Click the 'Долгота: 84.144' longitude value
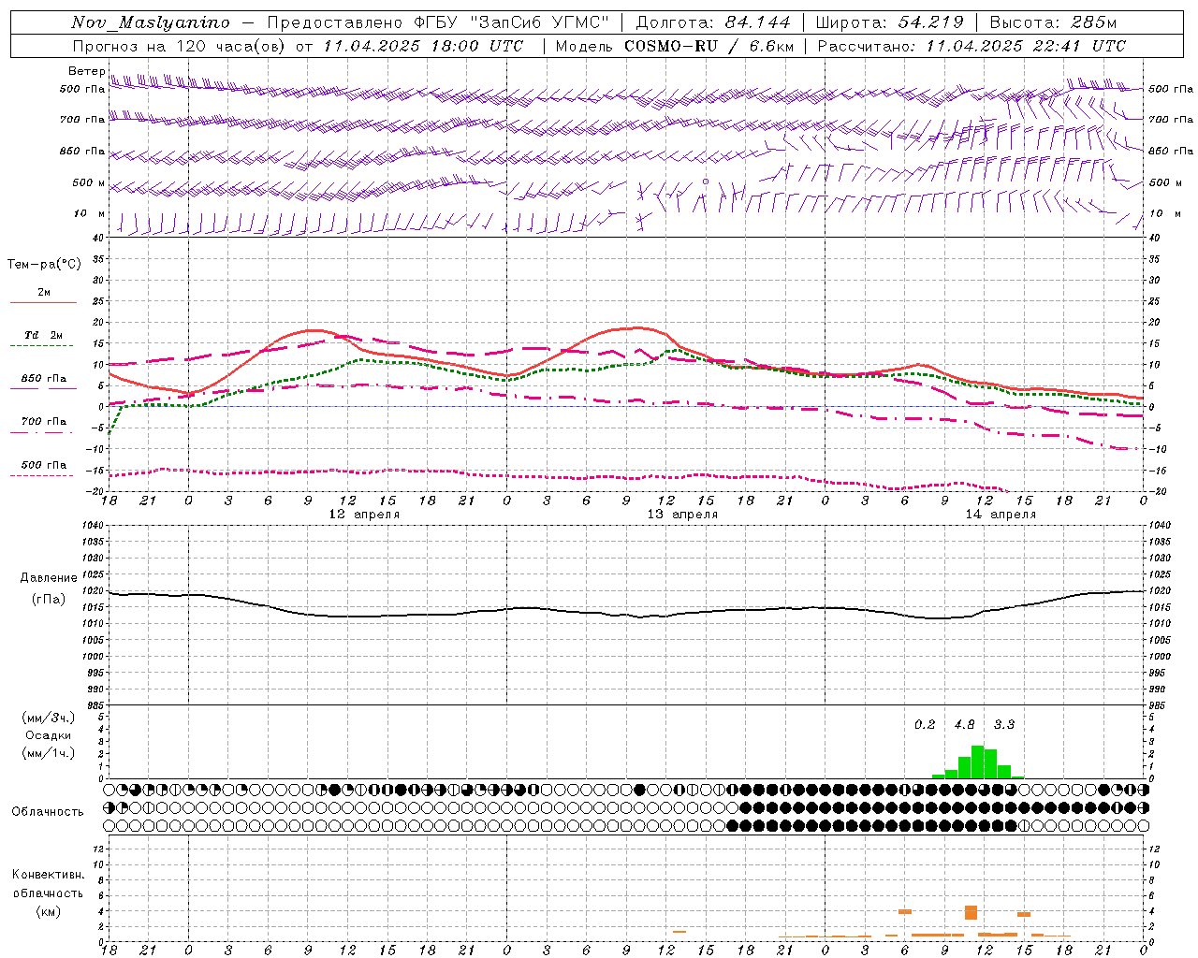This screenshot has width=1198, height=958. click(713, 22)
